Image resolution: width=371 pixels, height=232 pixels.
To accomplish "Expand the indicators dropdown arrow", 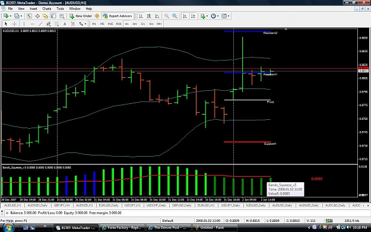I will (x=207, y=16).
